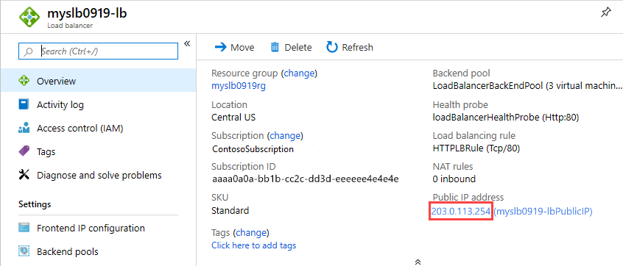Image resolution: width=623 pixels, height=266 pixels.
Task: Click the Subscription ID value
Action: tap(305, 179)
